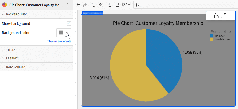Viewport: 238px width, 109px height.
Task: Expand the LEGEND section
Action: 12,58
